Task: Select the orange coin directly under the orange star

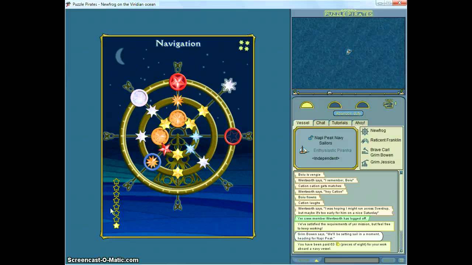Action: 178,119
